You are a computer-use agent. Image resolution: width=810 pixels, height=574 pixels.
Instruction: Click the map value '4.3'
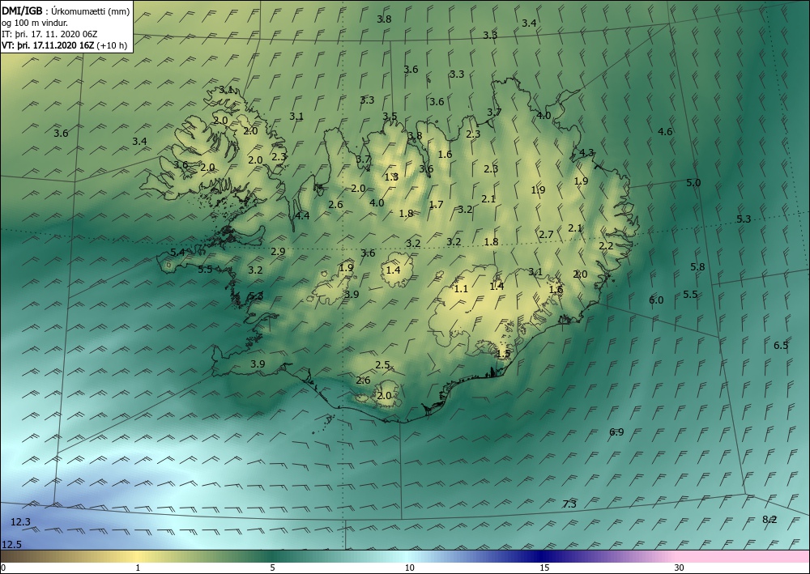point(586,153)
